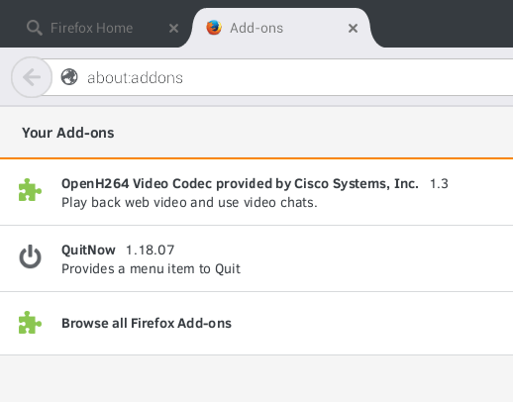
Task: Open Browse all Firefox Add-ons link
Action: point(147,323)
